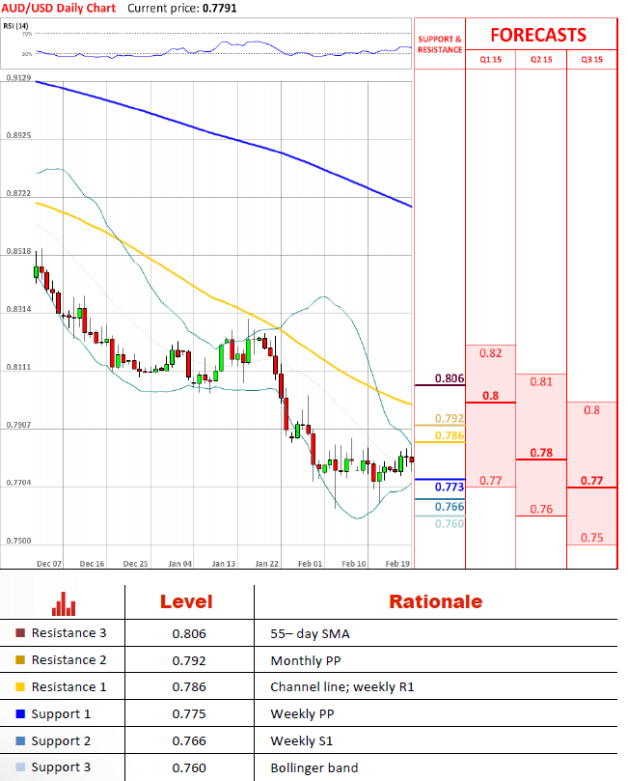Click the 0.792 resistance level marker
The width and height of the screenshot is (628, 781).
click(450, 418)
